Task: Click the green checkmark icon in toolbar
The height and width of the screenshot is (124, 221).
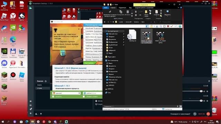Action: tap(172, 26)
